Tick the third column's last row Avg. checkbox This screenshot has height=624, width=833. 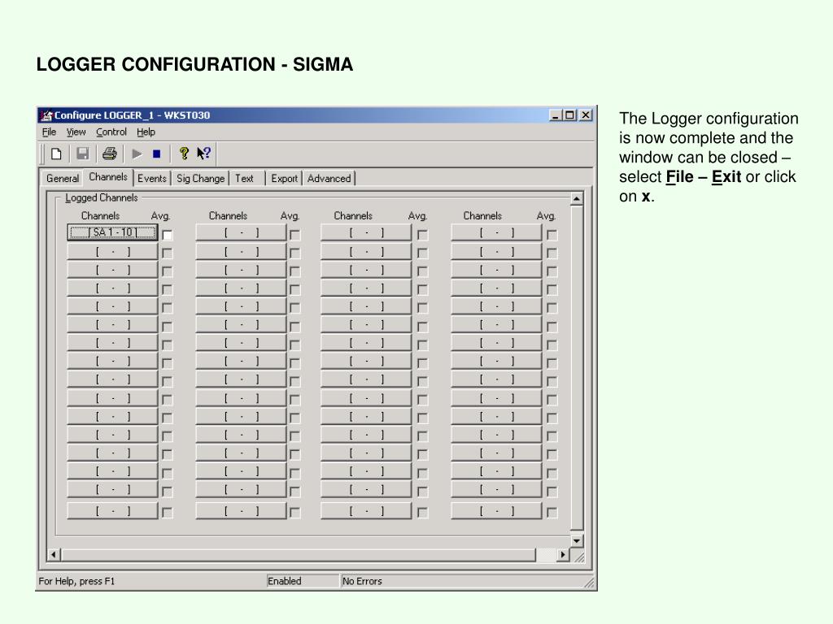click(422, 513)
